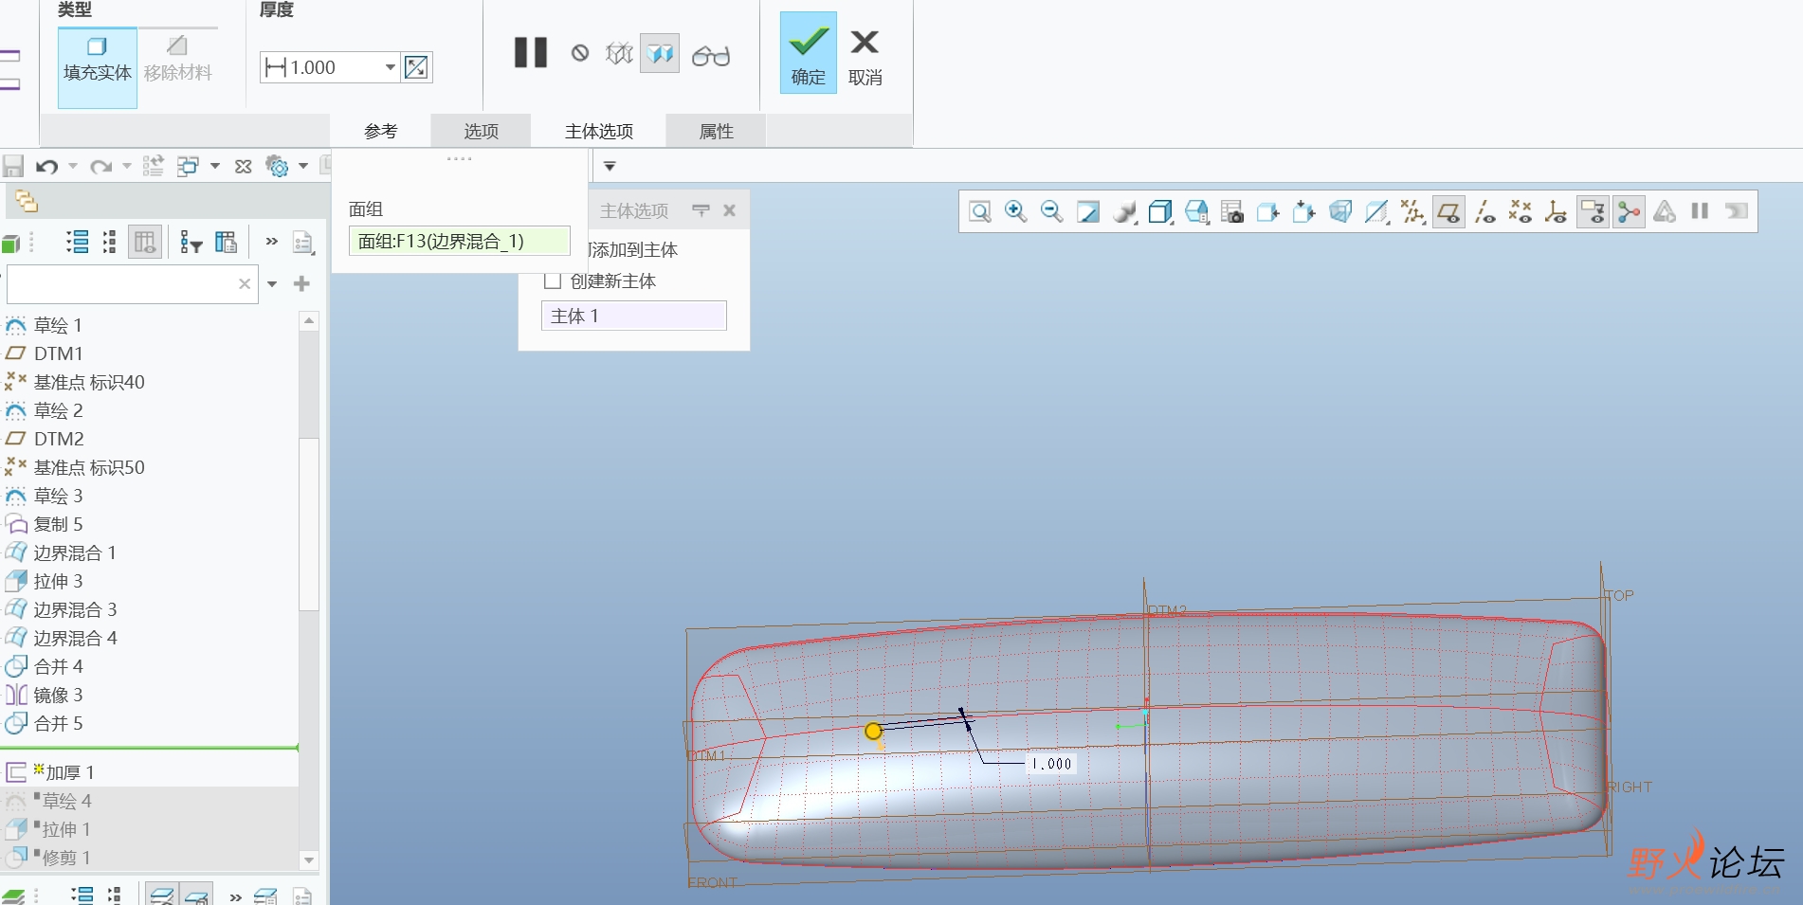Image resolution: width=1803 pixels, height=905 pixels.
Task: Click the close window X icon in quick toolbar
Action: pyautogui.click(x=244, y=167)
